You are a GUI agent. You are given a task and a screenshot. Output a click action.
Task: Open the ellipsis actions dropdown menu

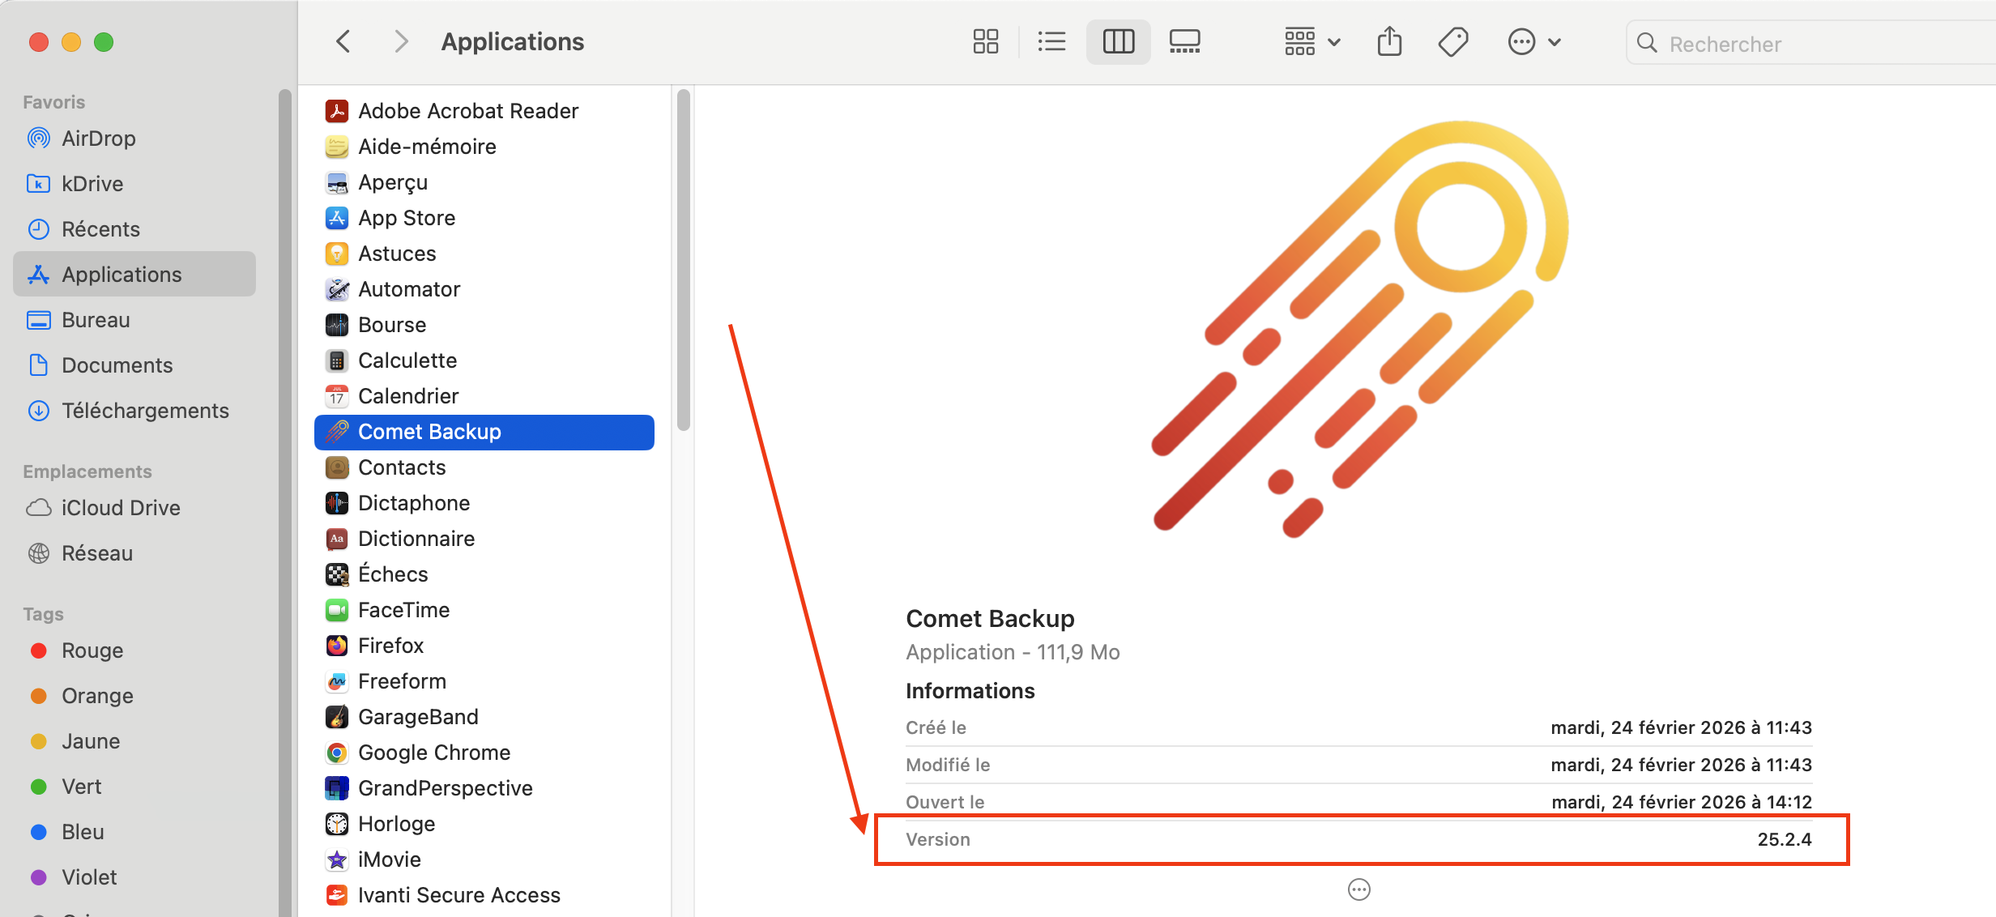(x=1533, y=42)
